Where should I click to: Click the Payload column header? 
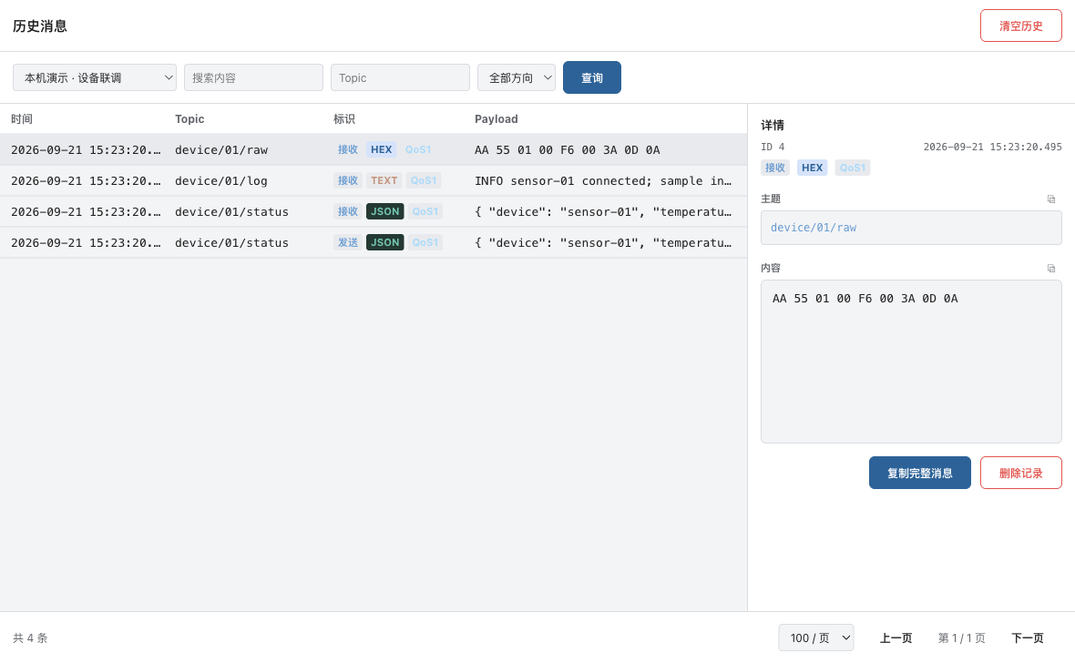(x=496, y=118)
